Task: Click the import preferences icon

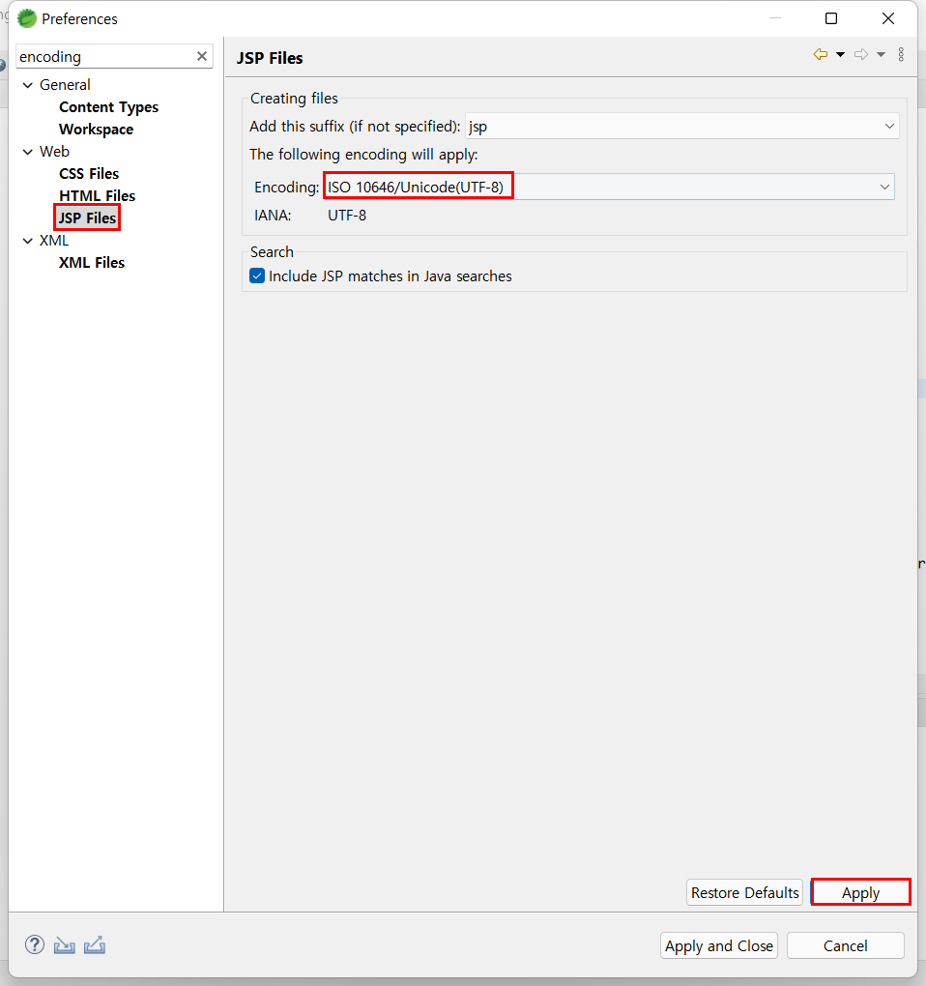Action: (x=64, y=944)
